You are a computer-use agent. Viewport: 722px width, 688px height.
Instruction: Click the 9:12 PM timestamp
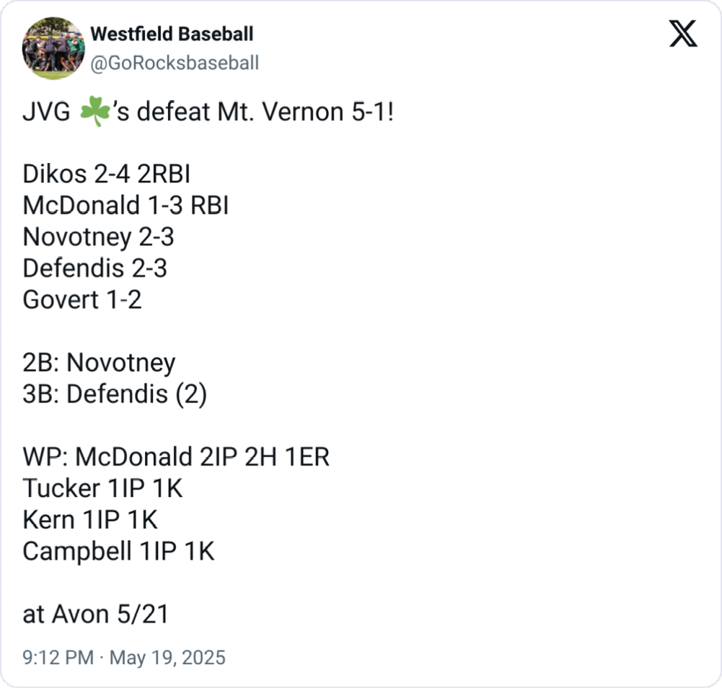click(58, 658)
